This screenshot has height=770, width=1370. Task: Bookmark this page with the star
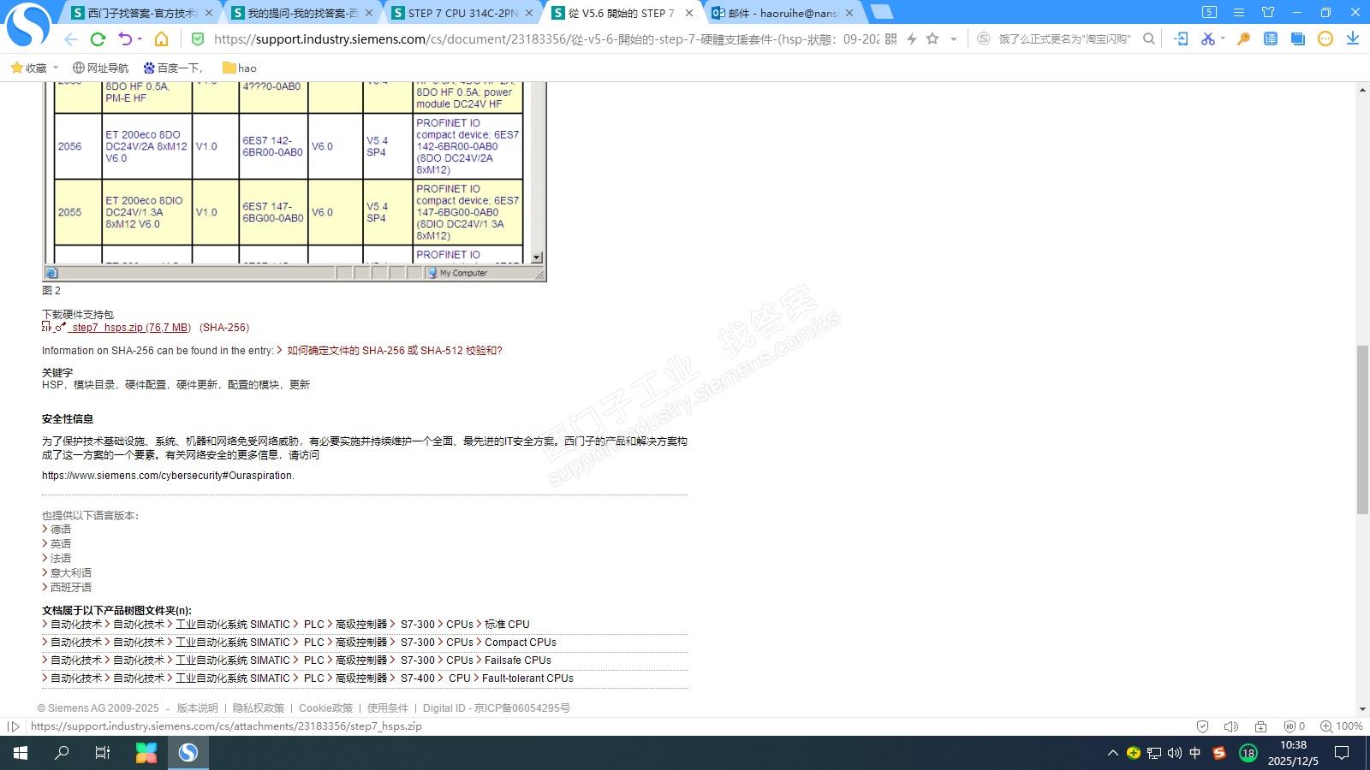(x=932, y=38)
